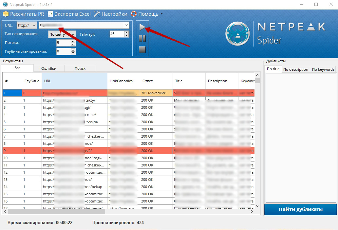Sort by the URL column header
The image size is (338, 230).
(75, 81)
